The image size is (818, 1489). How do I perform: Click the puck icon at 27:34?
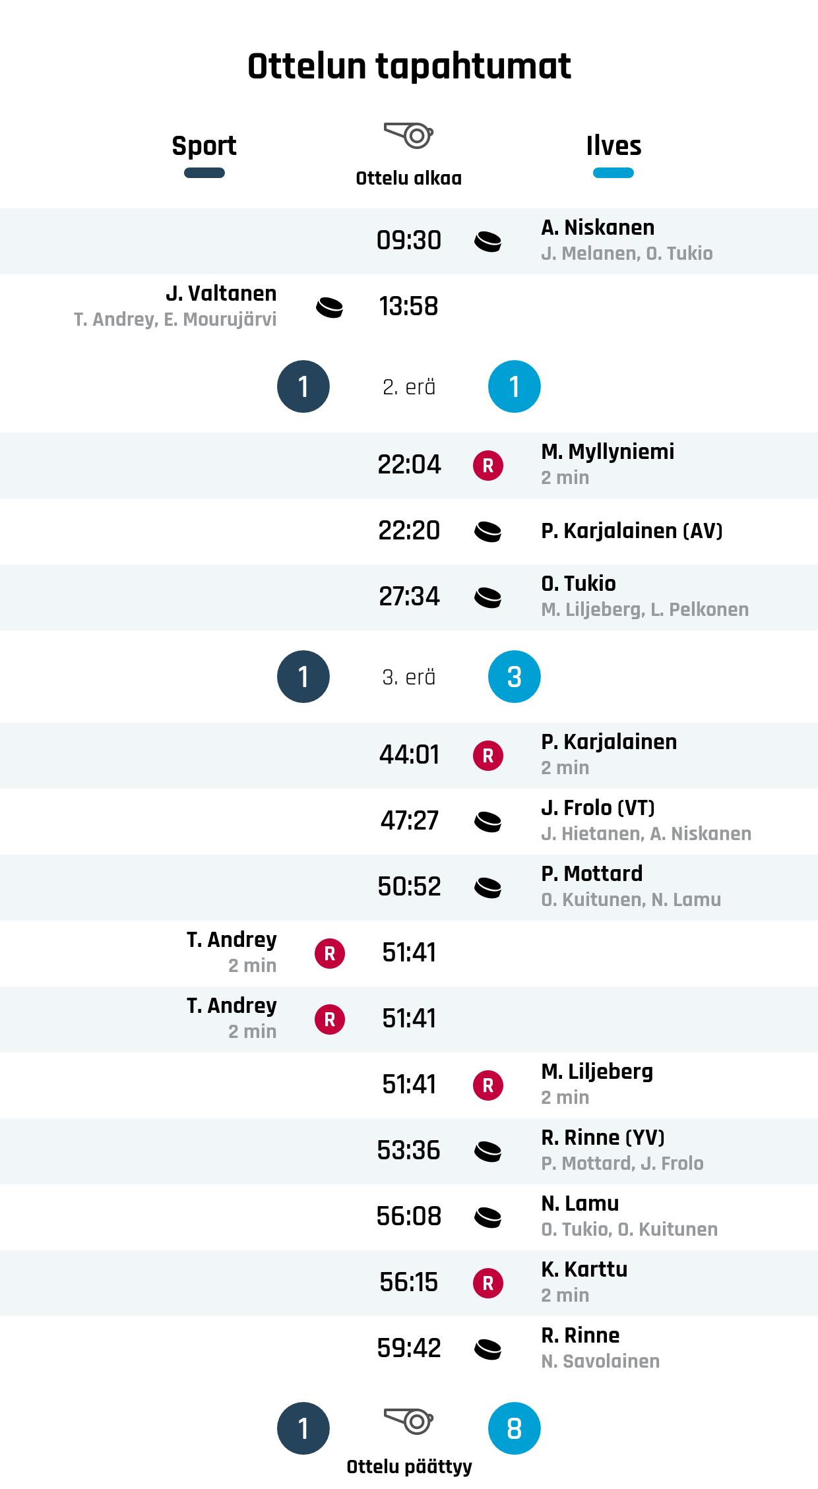tap(488, 597)
